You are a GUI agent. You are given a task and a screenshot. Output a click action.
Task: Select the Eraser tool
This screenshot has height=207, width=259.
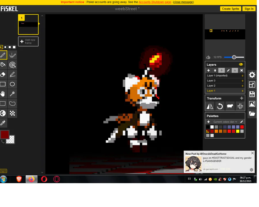pos(3,74)
